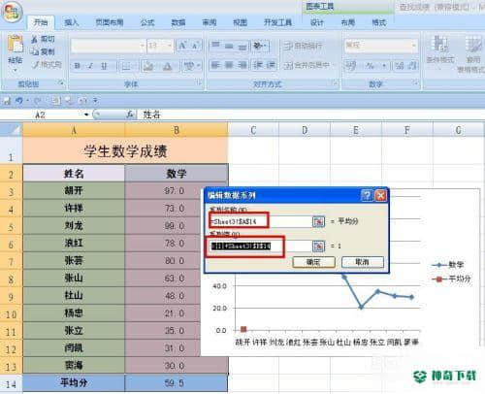Click the fill color bucket swatch
This screenshot has width=485, height=394.
point(148,66)
